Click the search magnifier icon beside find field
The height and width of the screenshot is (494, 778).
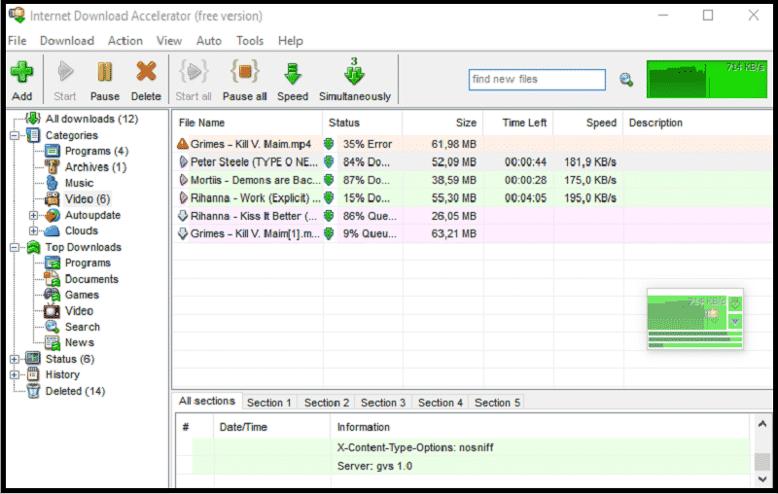(626, 80)
